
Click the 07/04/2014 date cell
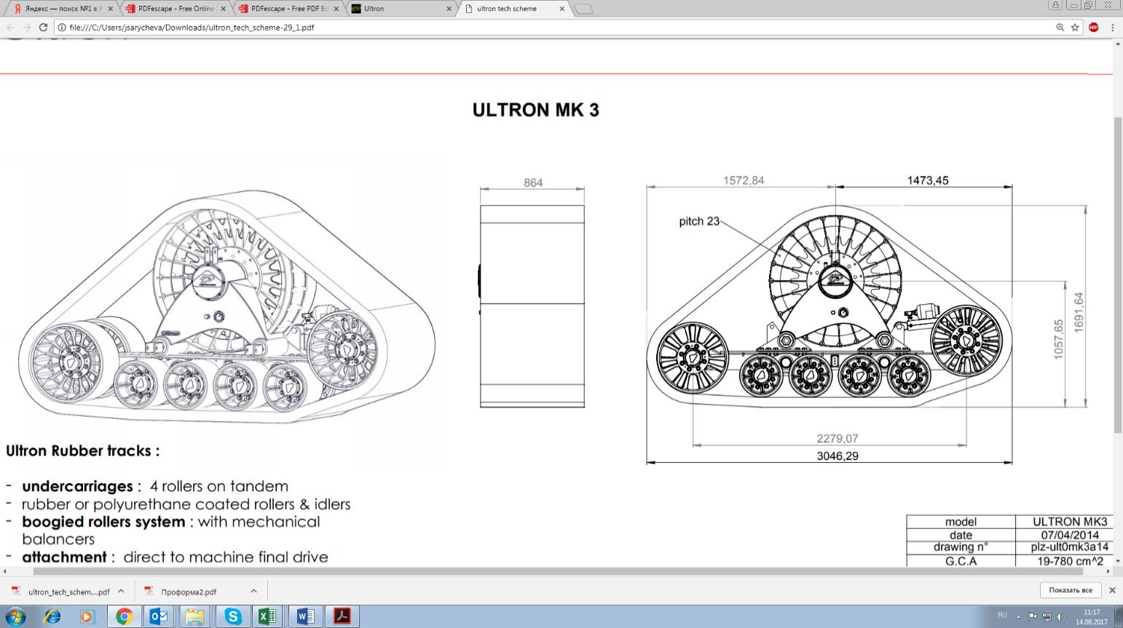pyautogui.click(x=1071, y=535)
